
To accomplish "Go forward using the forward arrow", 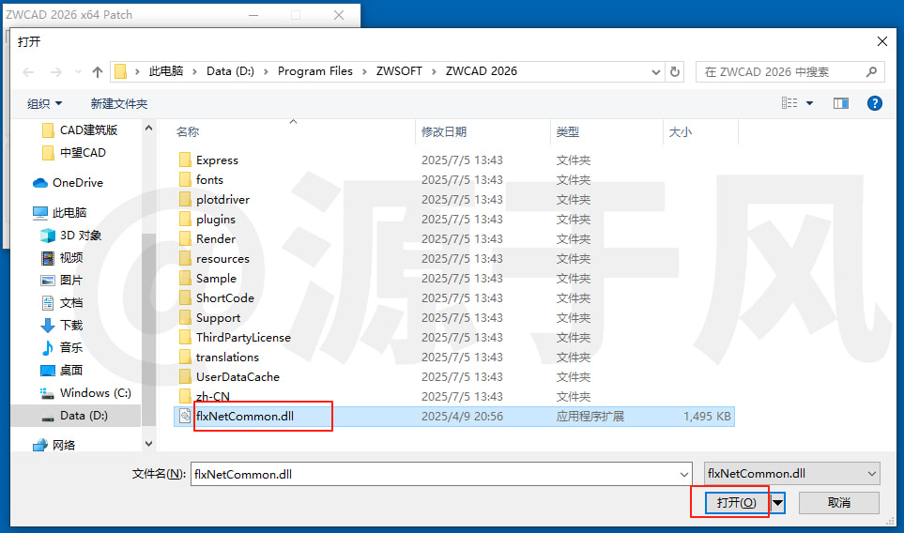I will click(56, 72).
